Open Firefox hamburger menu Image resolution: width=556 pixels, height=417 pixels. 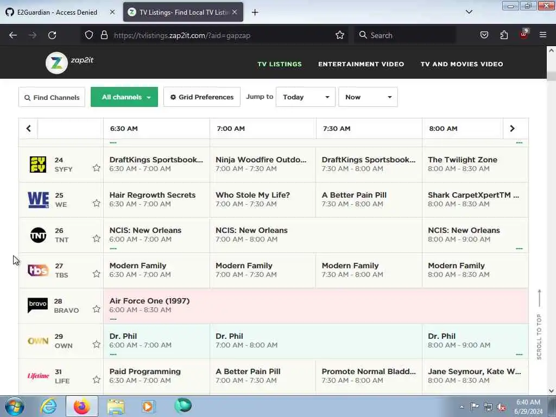pyautogui.click(x=543, y=35)
